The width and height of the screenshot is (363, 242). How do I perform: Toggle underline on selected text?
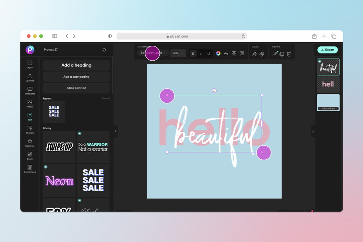208,53
